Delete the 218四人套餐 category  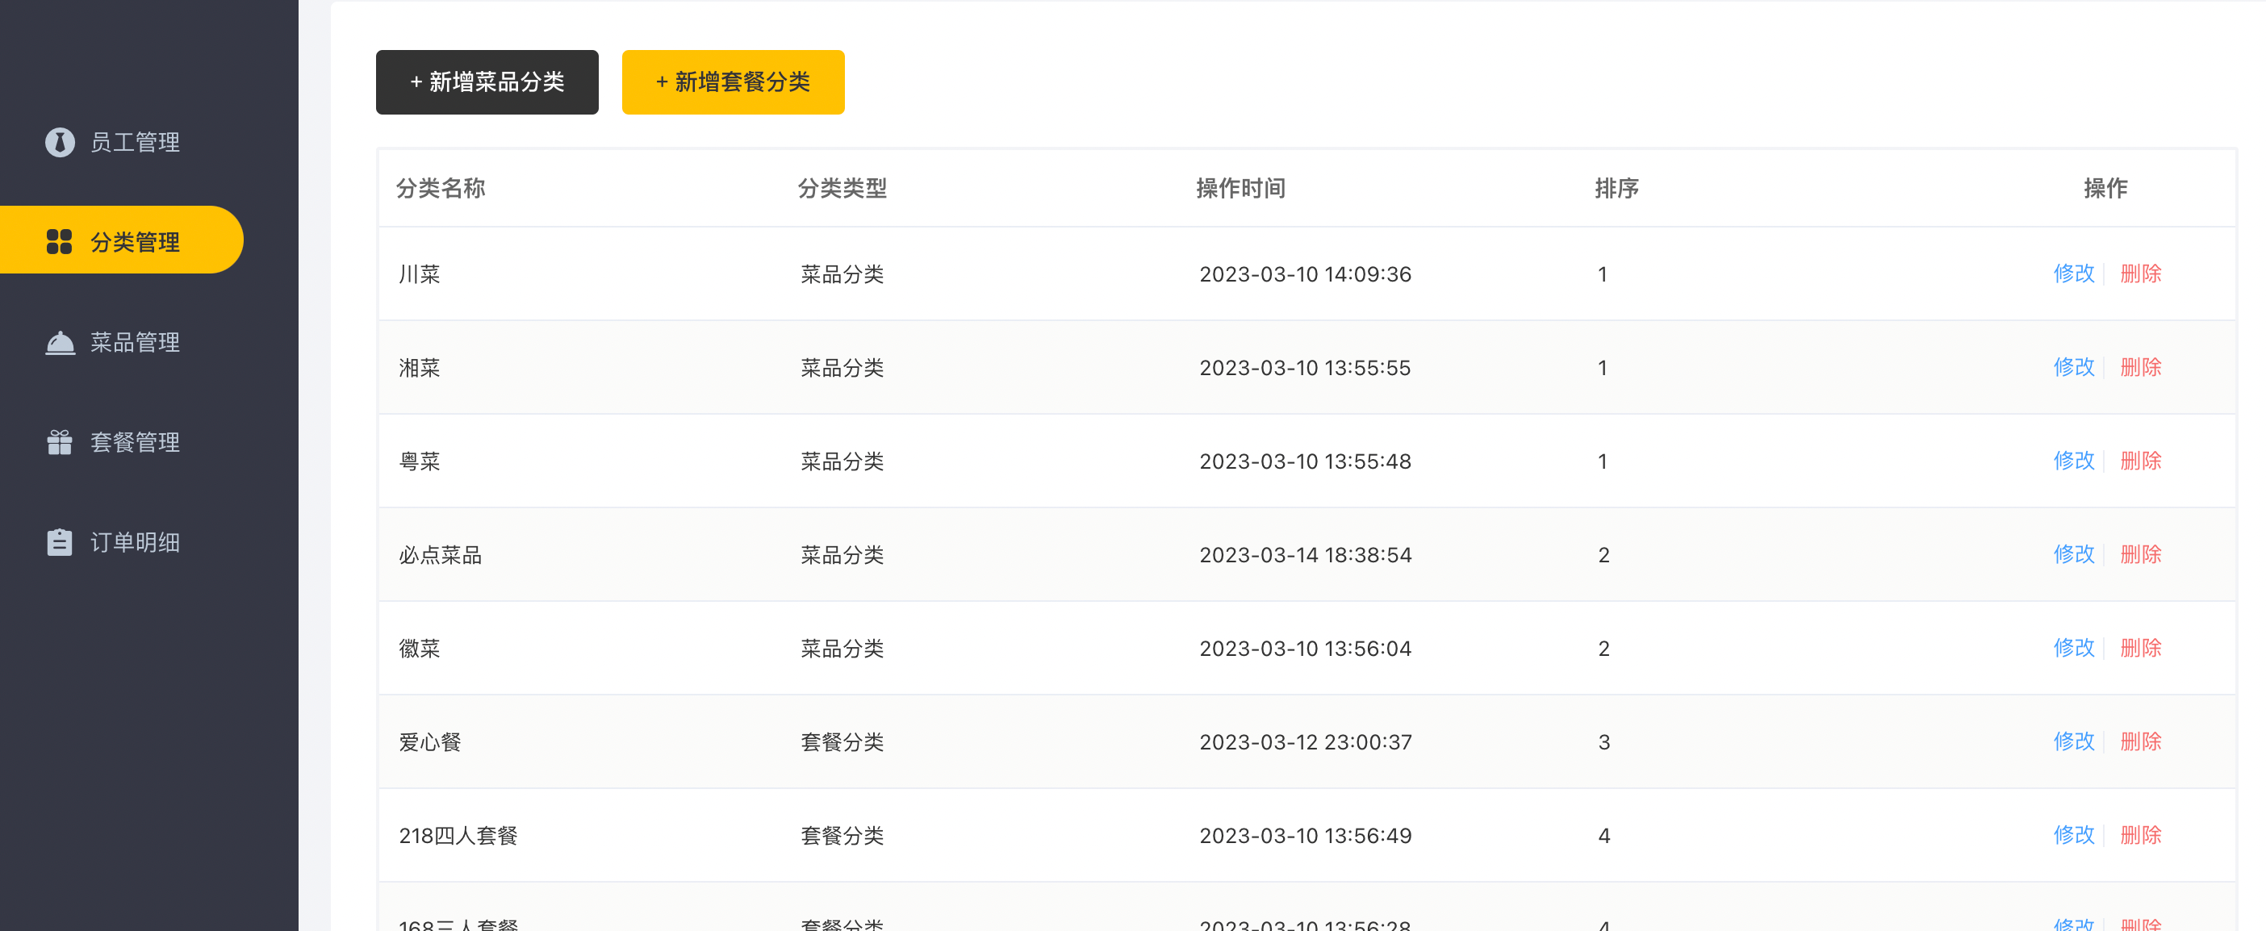[2140, 835]
